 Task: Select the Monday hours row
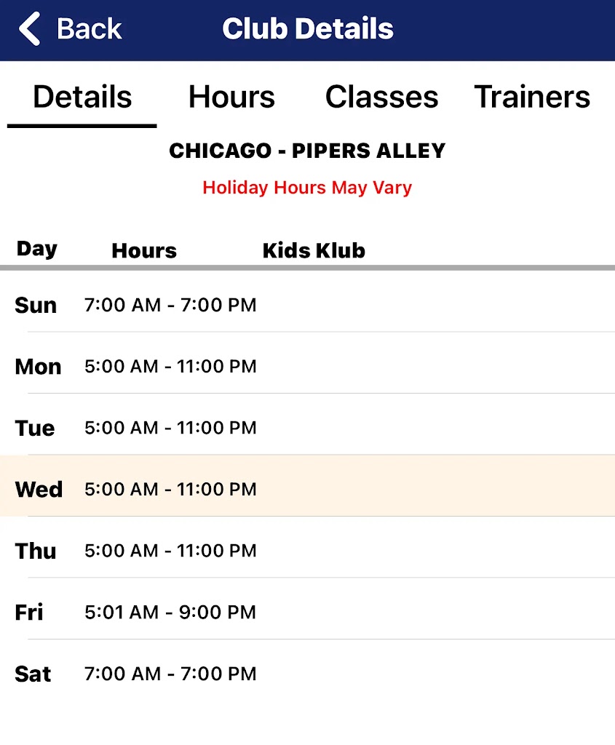click(307, 366)
